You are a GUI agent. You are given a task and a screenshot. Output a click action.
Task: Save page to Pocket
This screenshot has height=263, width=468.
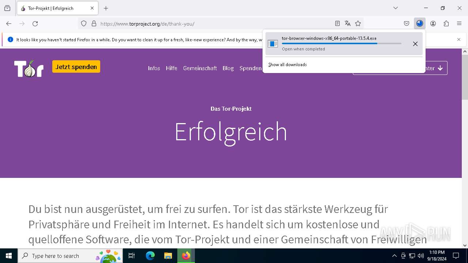[x=407, y=24]
